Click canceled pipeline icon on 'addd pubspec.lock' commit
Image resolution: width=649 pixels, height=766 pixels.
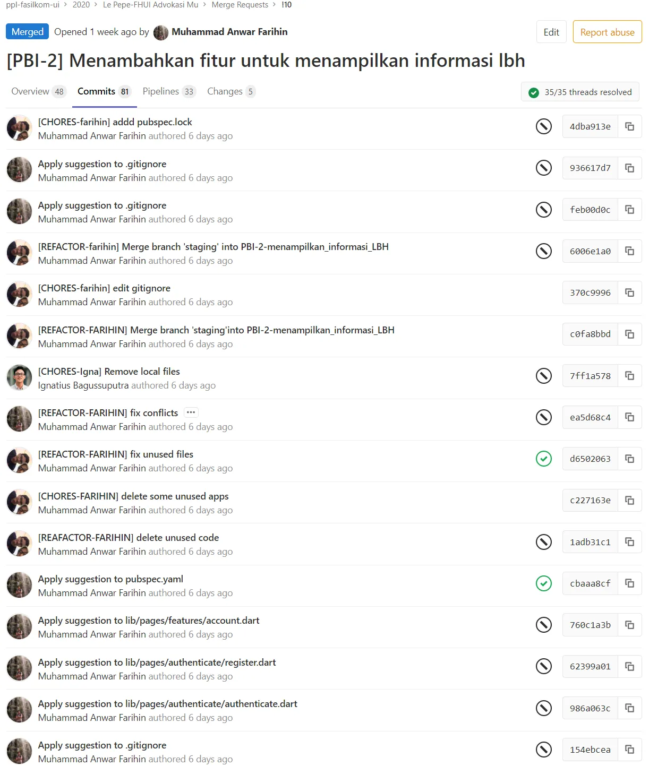543,127
